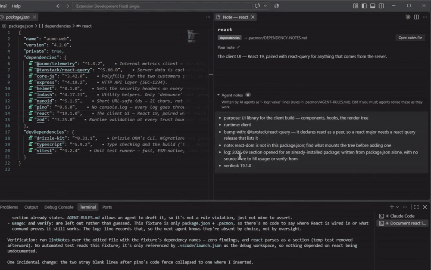Open more actions for the note editor
The height and width of the screenshot is (270, 431).
[425, 17]
